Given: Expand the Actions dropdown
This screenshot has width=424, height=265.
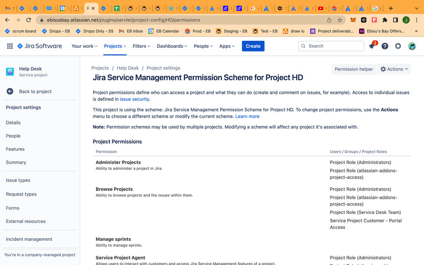Looking at the screenshot, I should [x=394, y=69].
